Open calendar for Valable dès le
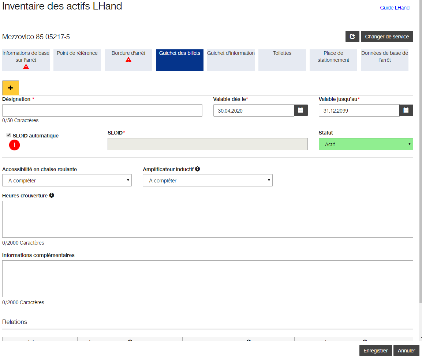Screen dimensions: 422x359 300,110
